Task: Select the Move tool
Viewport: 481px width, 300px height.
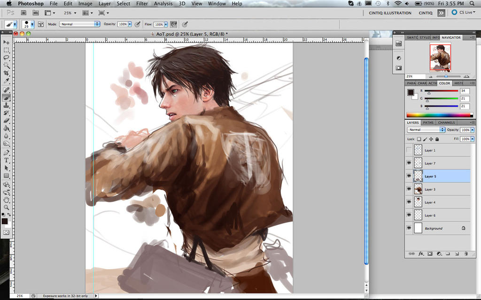Action: (6, 42)
